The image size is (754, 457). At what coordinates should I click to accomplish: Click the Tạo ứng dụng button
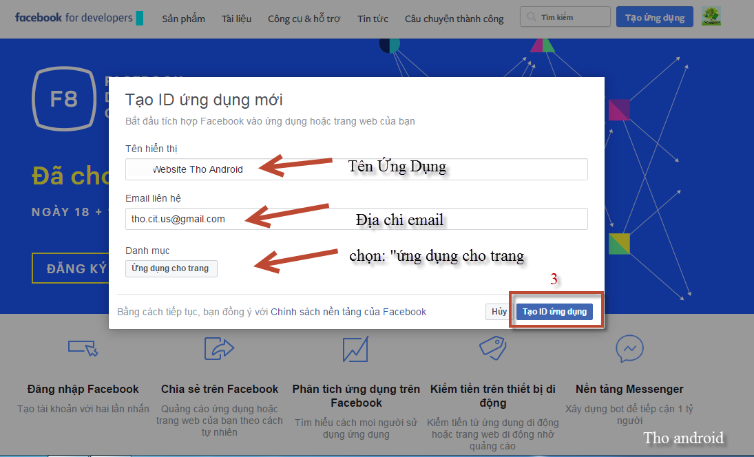pyautogui.click(x=654, y=17)
